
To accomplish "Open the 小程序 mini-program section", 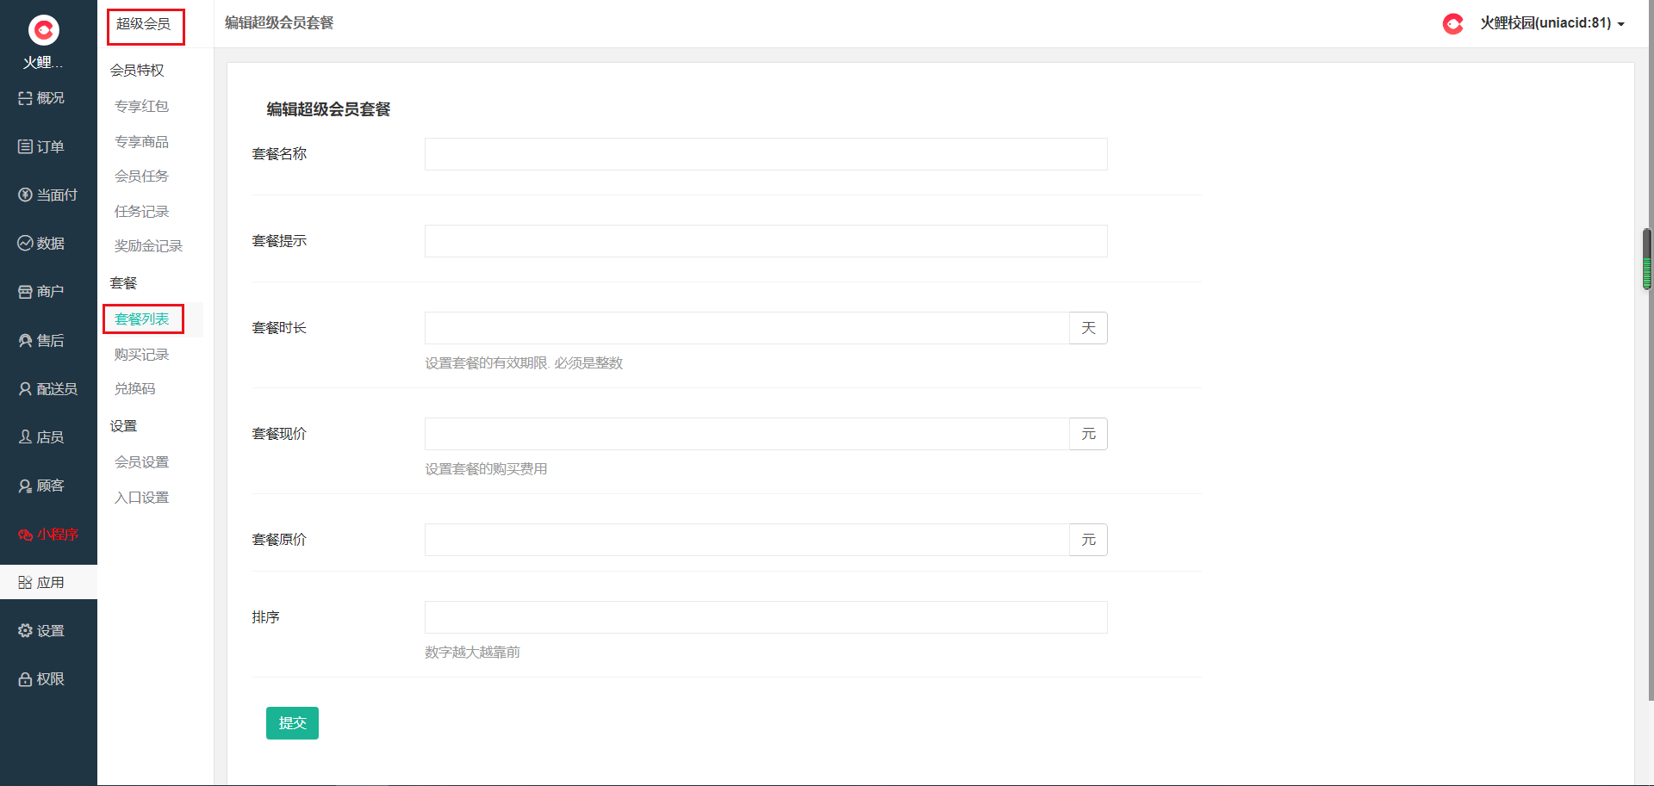I will 48,534.
